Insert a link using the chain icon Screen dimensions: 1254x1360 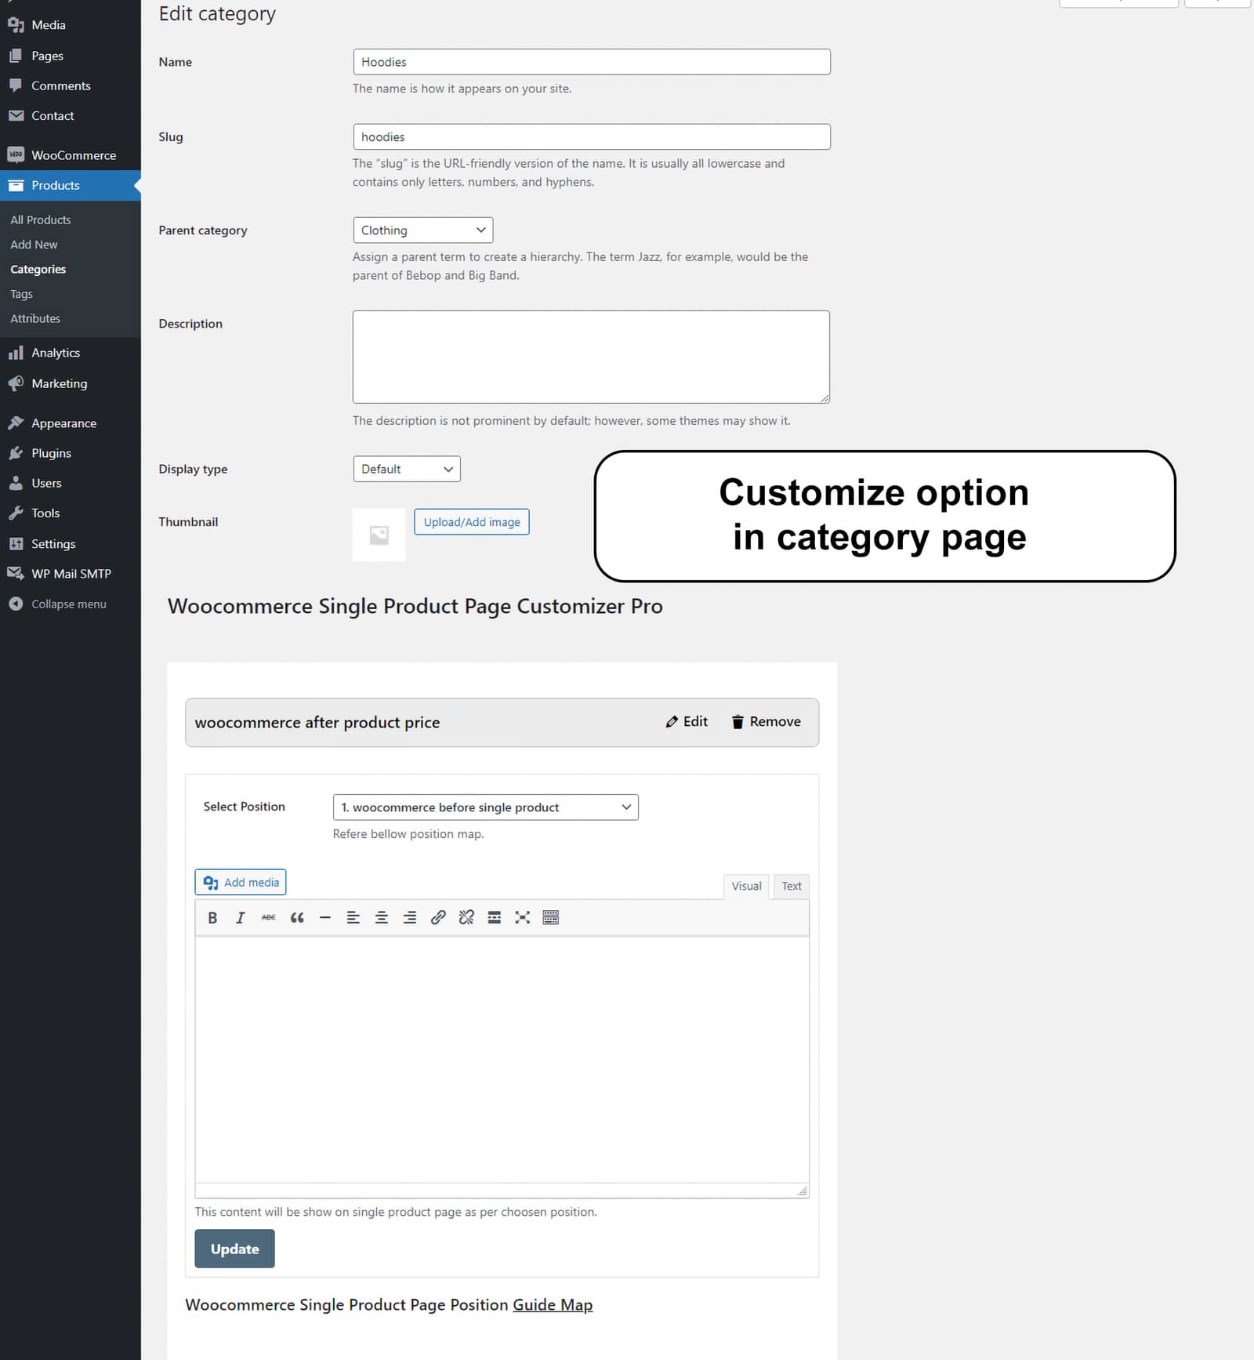tap(438, 917)
